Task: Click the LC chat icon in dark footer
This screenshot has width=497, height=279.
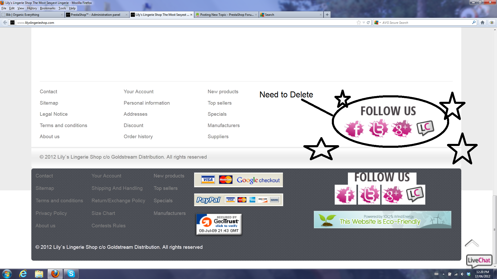Action: coord(415,194)
